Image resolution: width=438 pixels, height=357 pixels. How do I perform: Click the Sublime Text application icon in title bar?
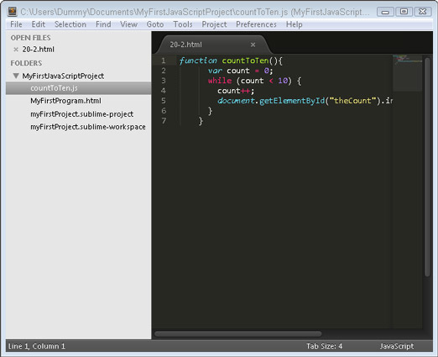[13, 12]
